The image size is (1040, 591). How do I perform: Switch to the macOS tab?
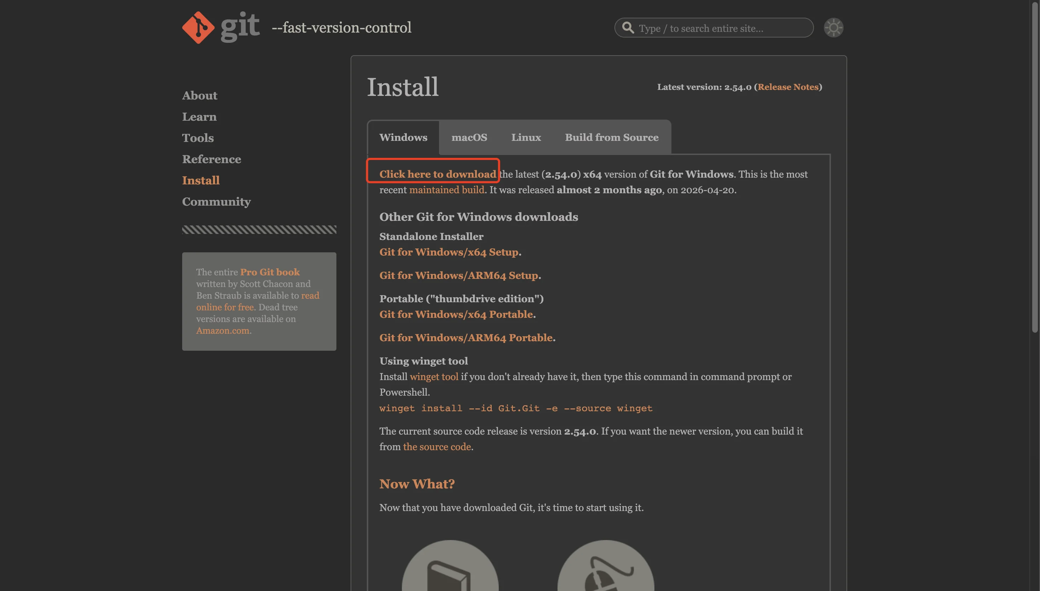click(469, 137)
